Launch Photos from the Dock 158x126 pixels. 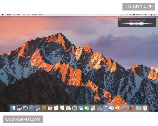(x=75, y=108)
